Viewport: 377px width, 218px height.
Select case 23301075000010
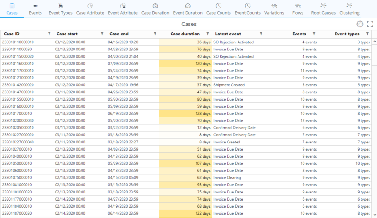click(17, 178)
